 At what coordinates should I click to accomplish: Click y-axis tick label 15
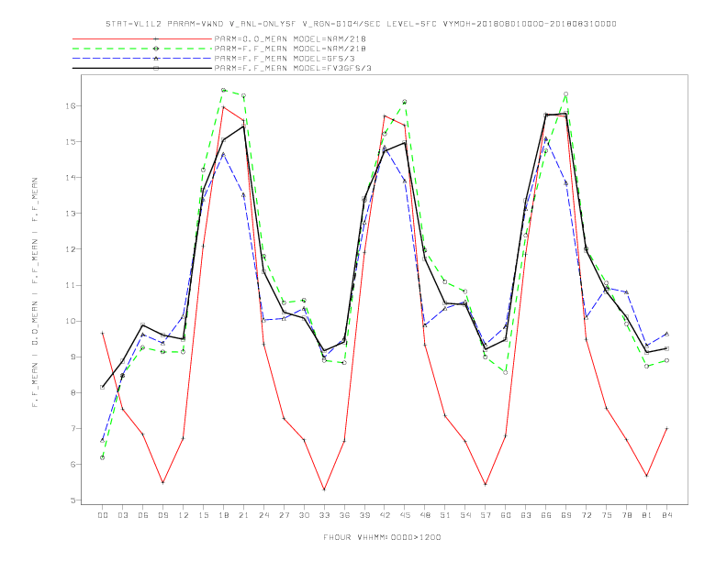(x=70, y=142)
